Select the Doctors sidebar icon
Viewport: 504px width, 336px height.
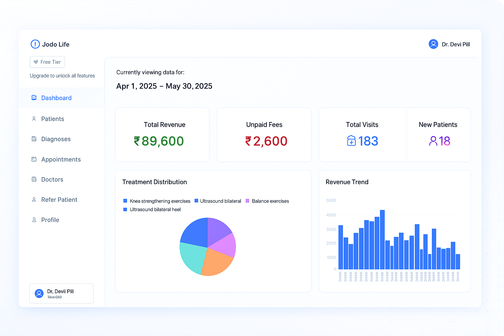[x=34, y=179]
